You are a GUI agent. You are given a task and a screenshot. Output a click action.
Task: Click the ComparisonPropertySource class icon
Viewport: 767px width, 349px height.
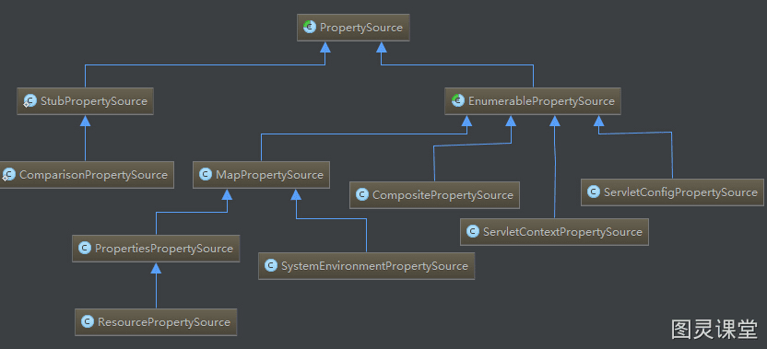click(x=9, y=175)
